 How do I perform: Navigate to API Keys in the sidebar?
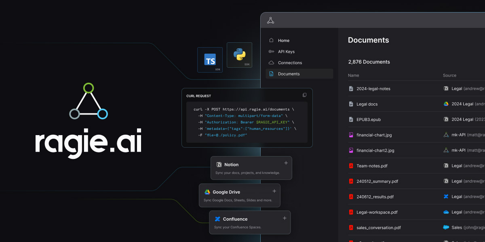287,51
